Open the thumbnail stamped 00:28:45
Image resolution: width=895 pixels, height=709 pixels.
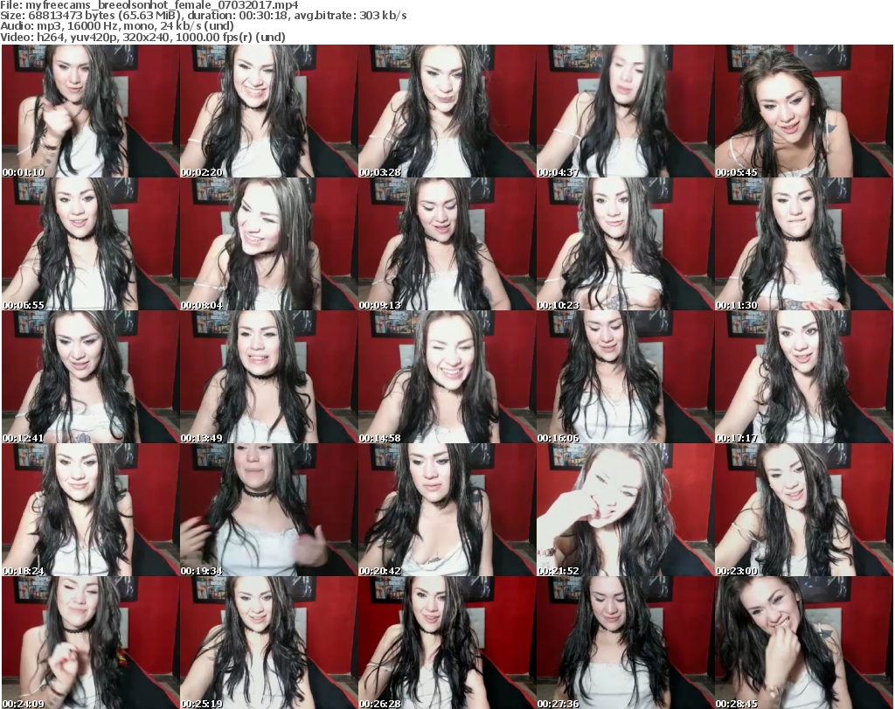coord(804,643)
